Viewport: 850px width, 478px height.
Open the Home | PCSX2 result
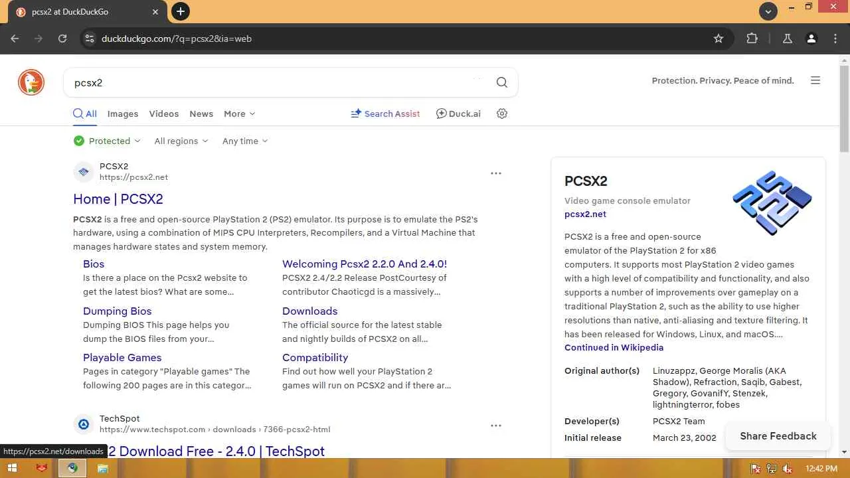(118, 199)
